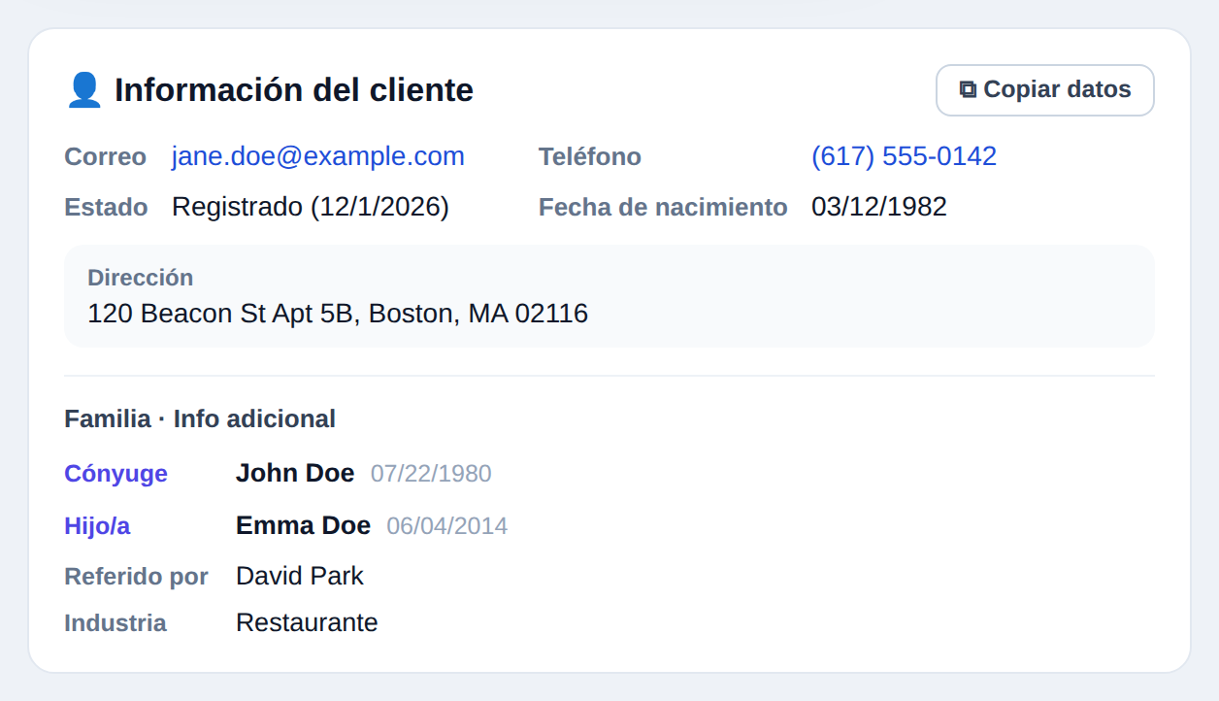The height and width of the screenshot is (701, 1219).
Task: Click the date 07/22/1980
Action: click(x=431, y=474)
